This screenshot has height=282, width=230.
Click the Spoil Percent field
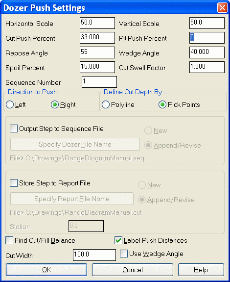click(x=97, y=67)
